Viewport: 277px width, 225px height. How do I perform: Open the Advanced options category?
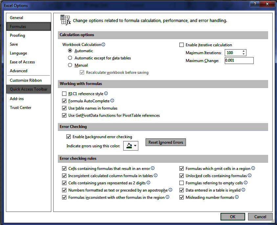click(x=19, y=71)
